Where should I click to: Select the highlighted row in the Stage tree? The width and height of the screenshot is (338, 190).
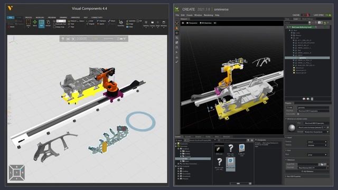click(x=307, y=58)
